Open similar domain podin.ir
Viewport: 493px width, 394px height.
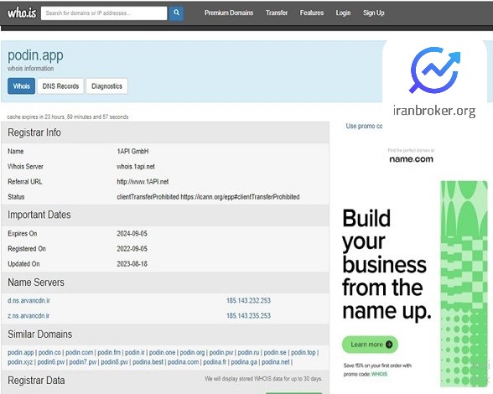point(134,352)
